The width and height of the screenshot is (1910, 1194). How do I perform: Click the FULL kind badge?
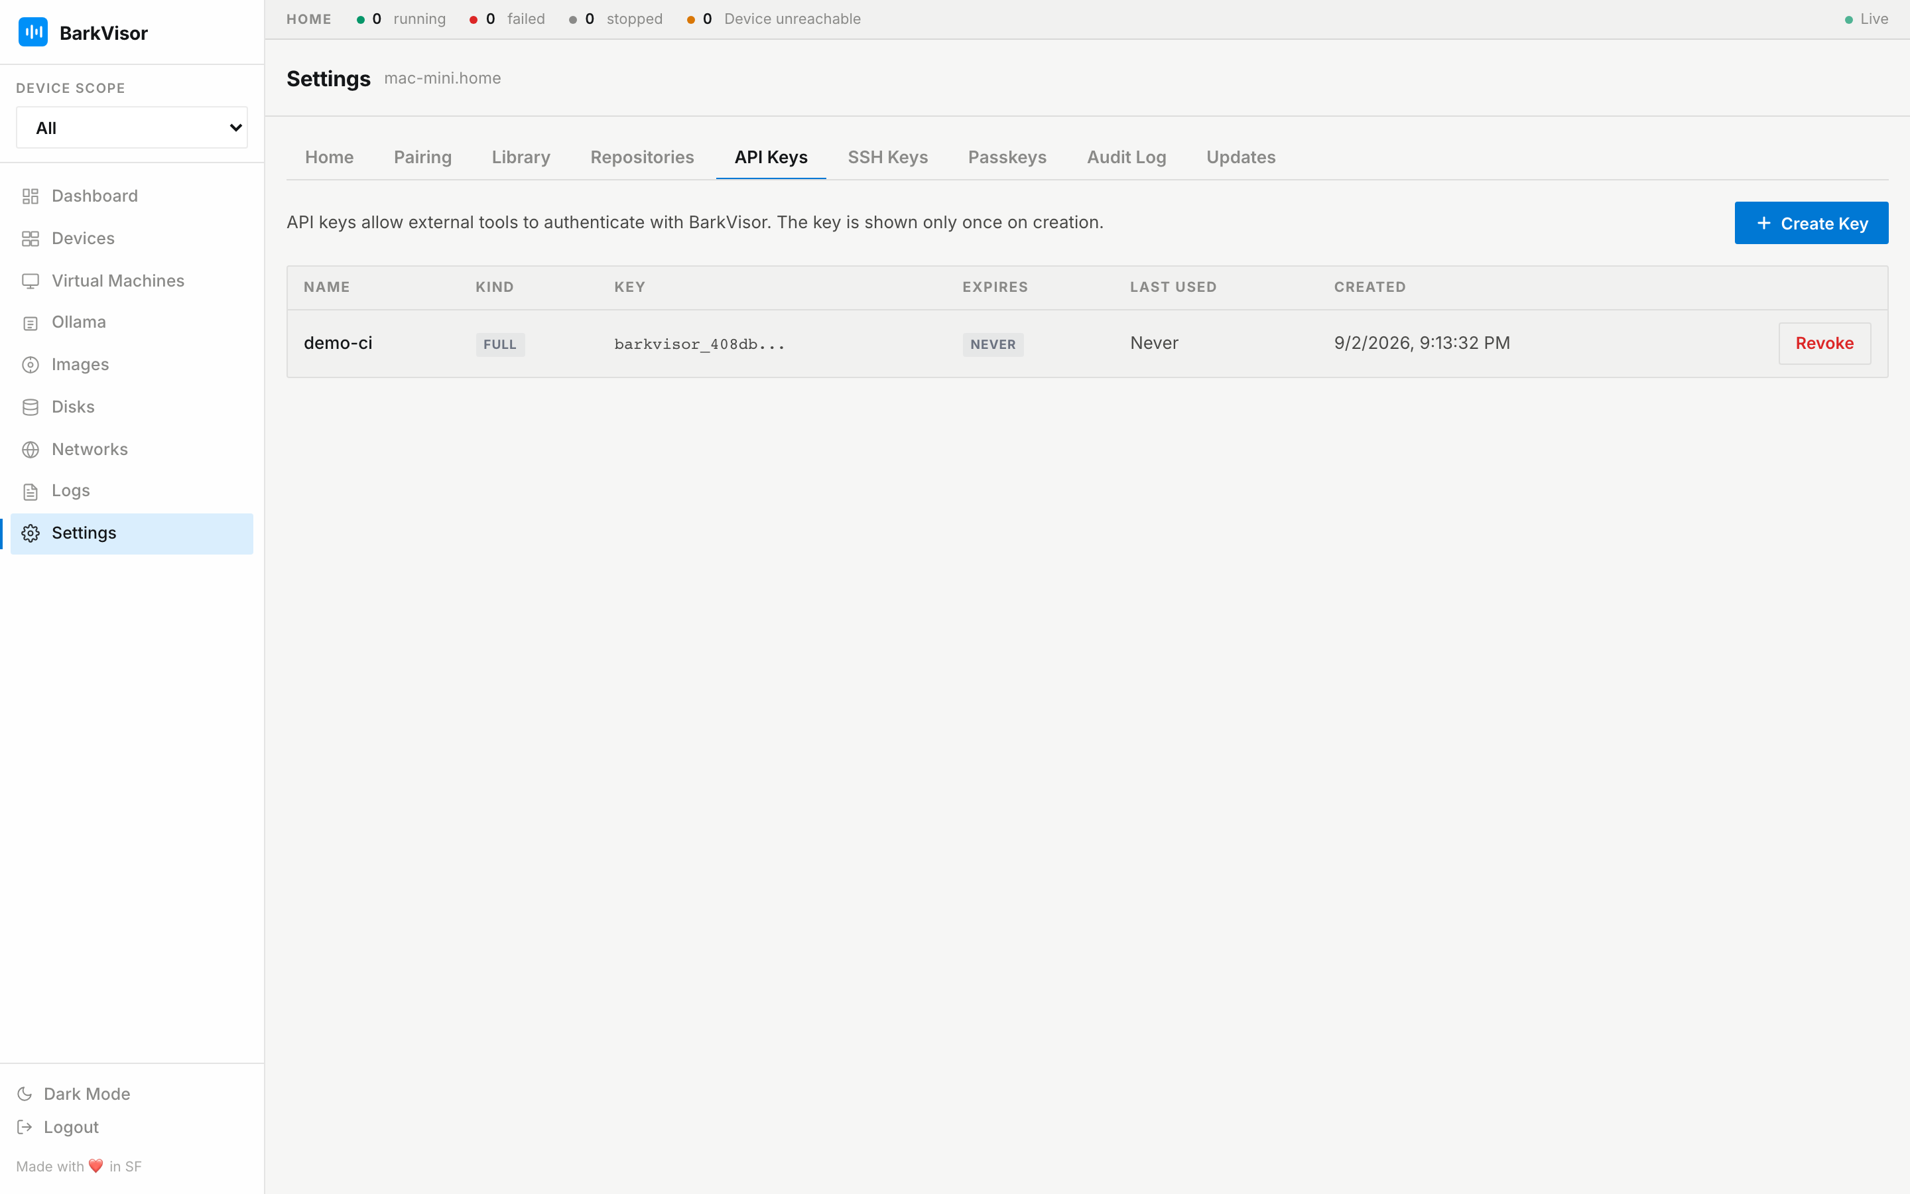pos(499,344)
